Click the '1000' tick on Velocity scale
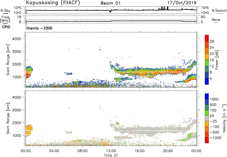Viewport: 227px width, 157px height. 214,99
